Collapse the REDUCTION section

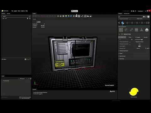[x=120, y=34]
